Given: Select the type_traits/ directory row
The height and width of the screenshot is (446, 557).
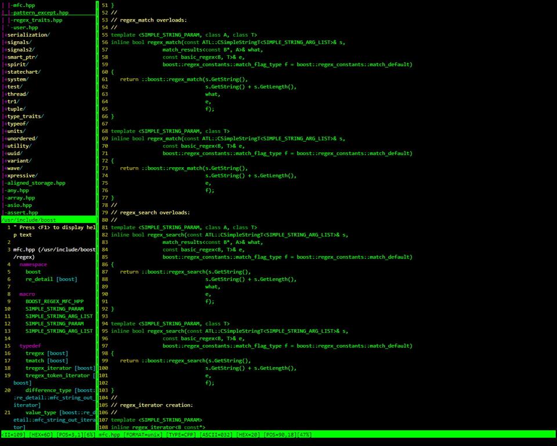Looking at the screenshot, I should [24, 116].
